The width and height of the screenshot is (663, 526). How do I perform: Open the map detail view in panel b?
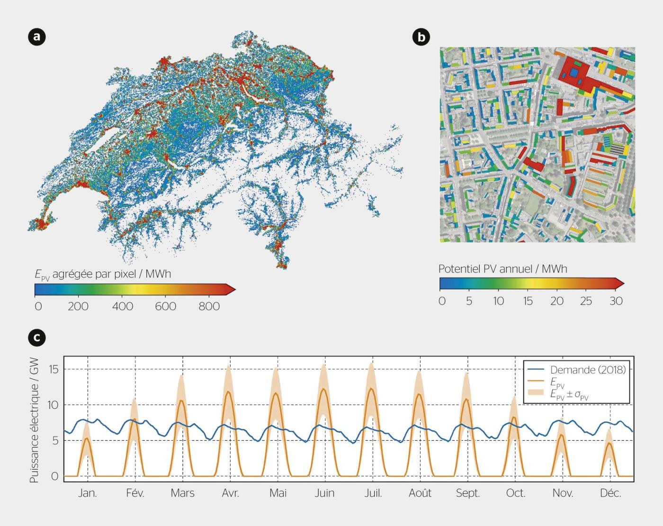pos(538,145)
